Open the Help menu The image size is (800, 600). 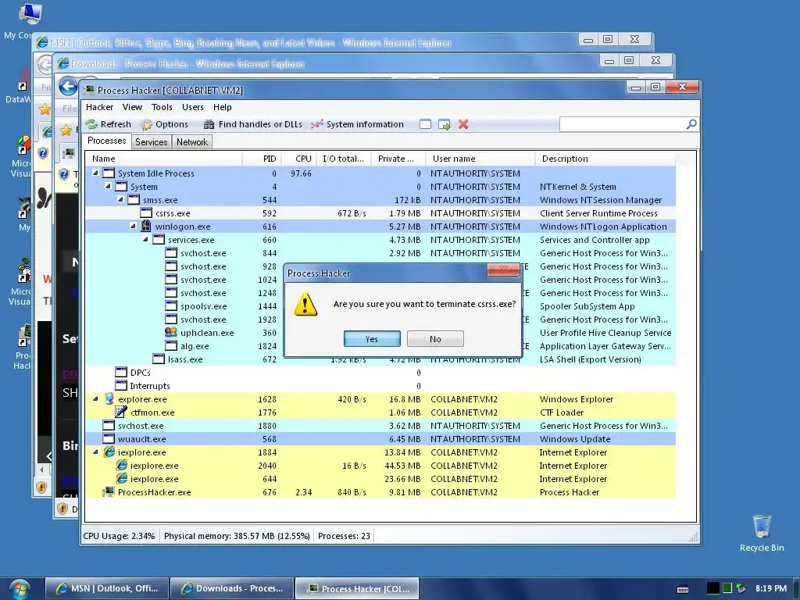point(223,107)
